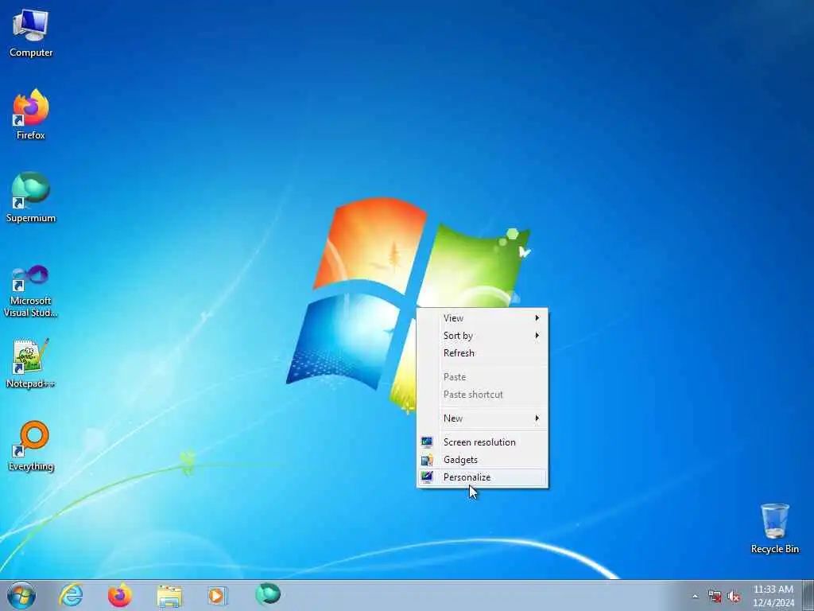Open Windows Explorer from the taskbar
The height and width of the screenshot is (611, 814).
click(169, 595)
